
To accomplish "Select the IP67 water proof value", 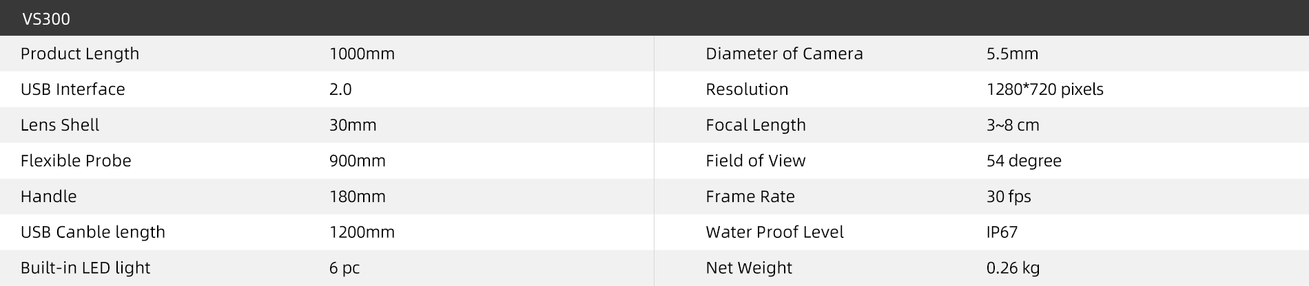I will 1002,232.
